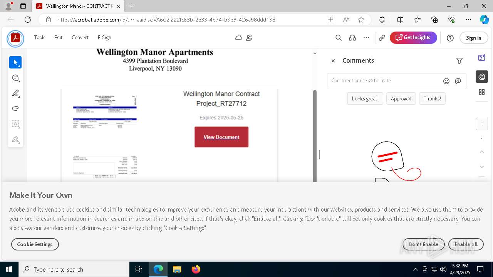The height and width of the screenshot is (277, 493).
Task: Click the @ mention icon
Action: [458, 81]
